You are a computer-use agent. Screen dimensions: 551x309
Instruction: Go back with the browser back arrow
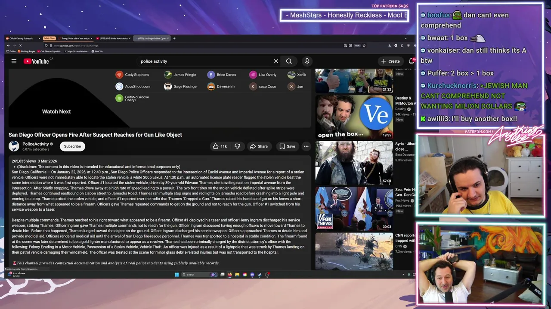coord(8,45)
